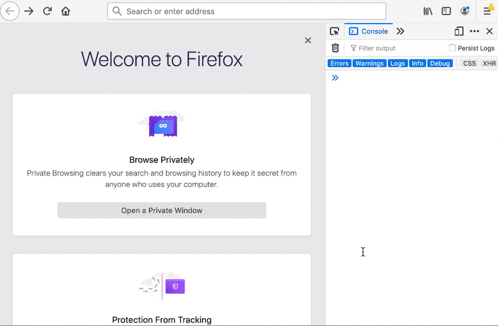
Task: Click the private browsing mask illustration
Action: [162, 124]
